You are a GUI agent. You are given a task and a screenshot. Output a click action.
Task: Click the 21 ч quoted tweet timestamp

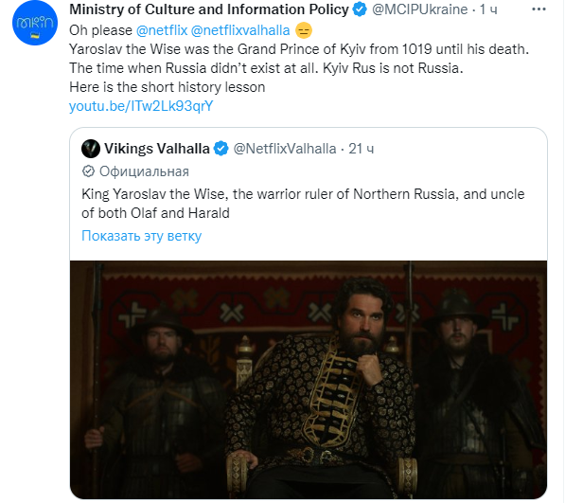coord(362,149)
